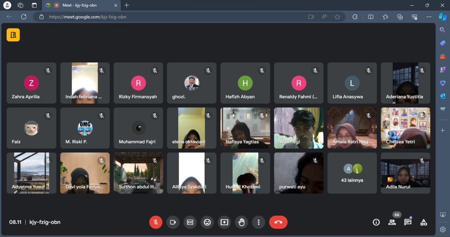Open a new browser tab
This screenshot has height=237, width=450.
pyautogui.click(x=127, y=5)
